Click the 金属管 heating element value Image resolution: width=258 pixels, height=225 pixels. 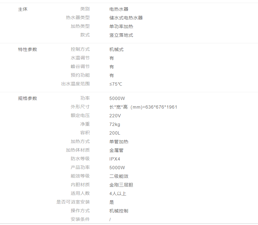click(x=116, y=150)
